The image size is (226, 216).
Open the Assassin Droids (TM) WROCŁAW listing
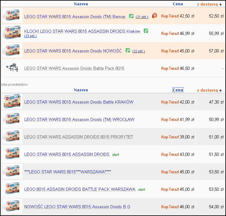[x=79, y=119]
